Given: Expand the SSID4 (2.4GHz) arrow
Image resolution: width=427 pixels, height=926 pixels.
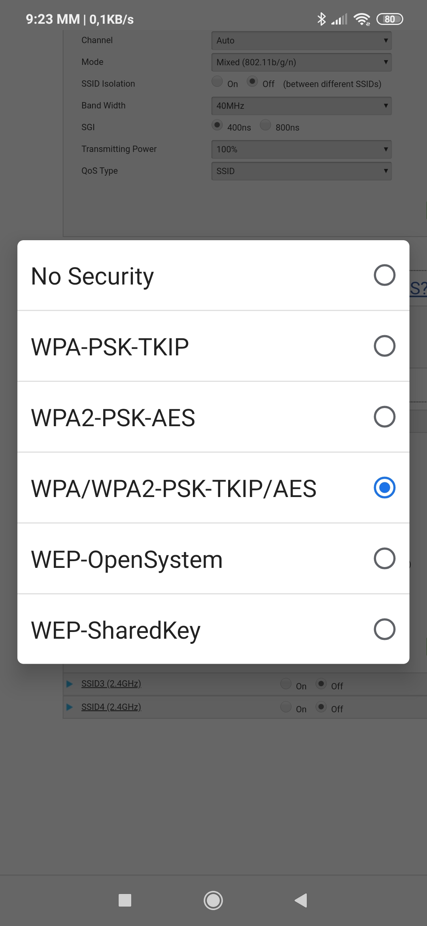Looking at the screenshot, I should tap(70, 707).
